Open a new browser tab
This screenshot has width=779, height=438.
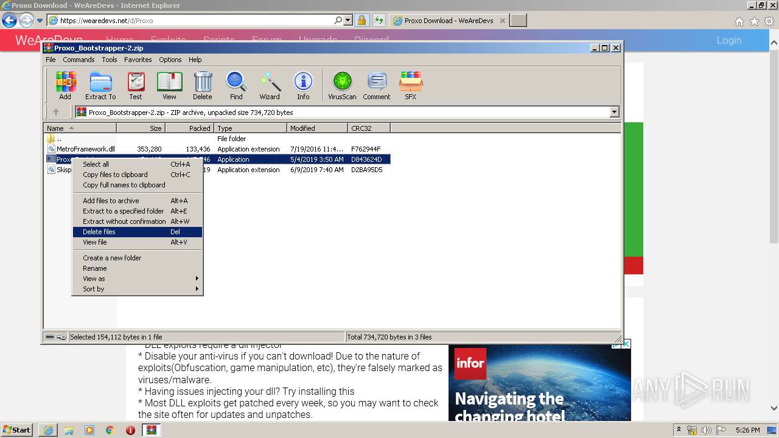(x=518, y=21)
